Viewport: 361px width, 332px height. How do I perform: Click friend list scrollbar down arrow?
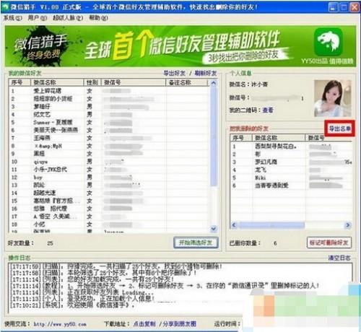tap(213, 229)
